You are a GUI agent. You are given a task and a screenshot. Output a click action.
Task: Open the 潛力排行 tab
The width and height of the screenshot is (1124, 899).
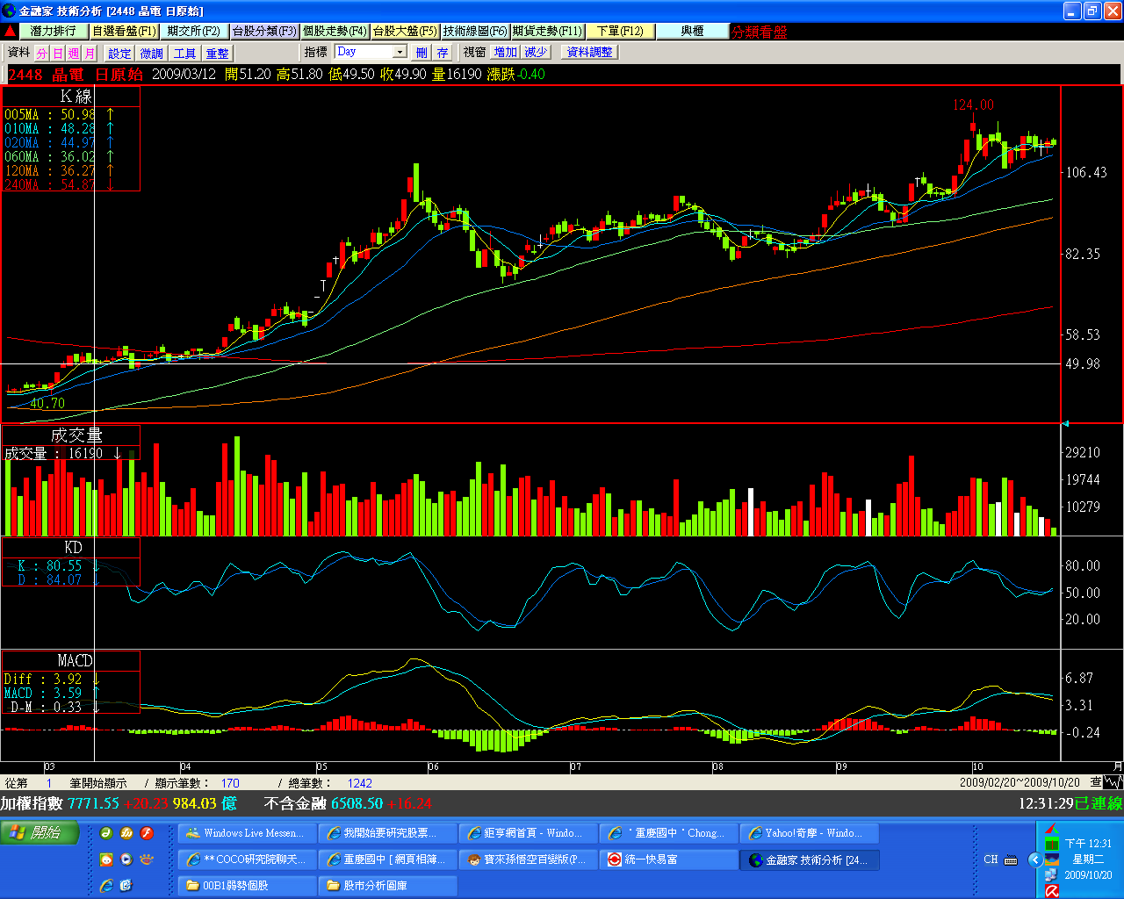pyautogui.click(x=54, y=31)
